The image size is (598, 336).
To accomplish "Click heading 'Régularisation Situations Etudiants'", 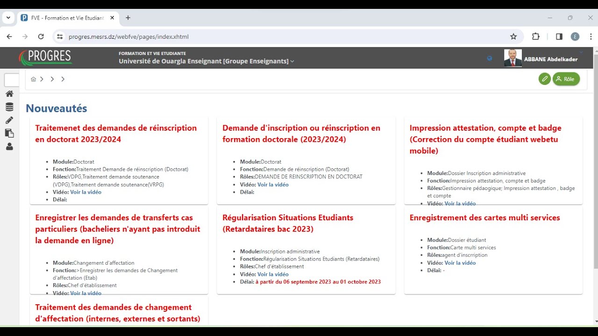I will pos(288,223).
